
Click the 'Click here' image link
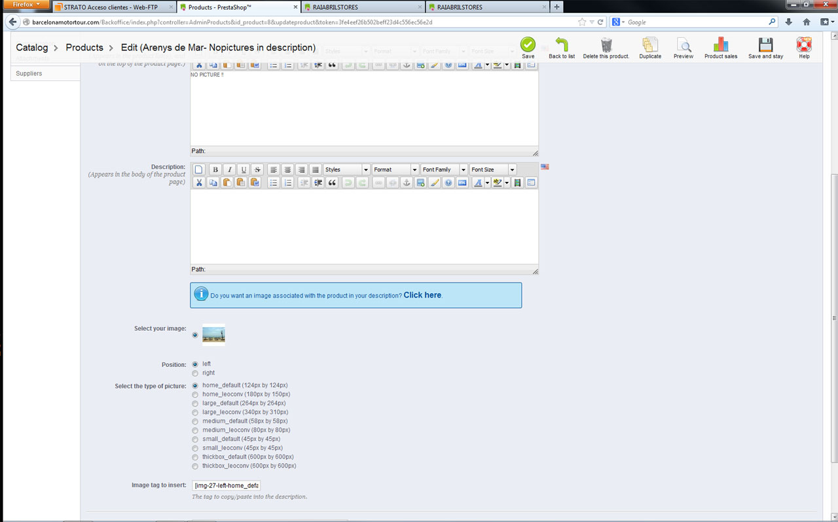(422, 295)
